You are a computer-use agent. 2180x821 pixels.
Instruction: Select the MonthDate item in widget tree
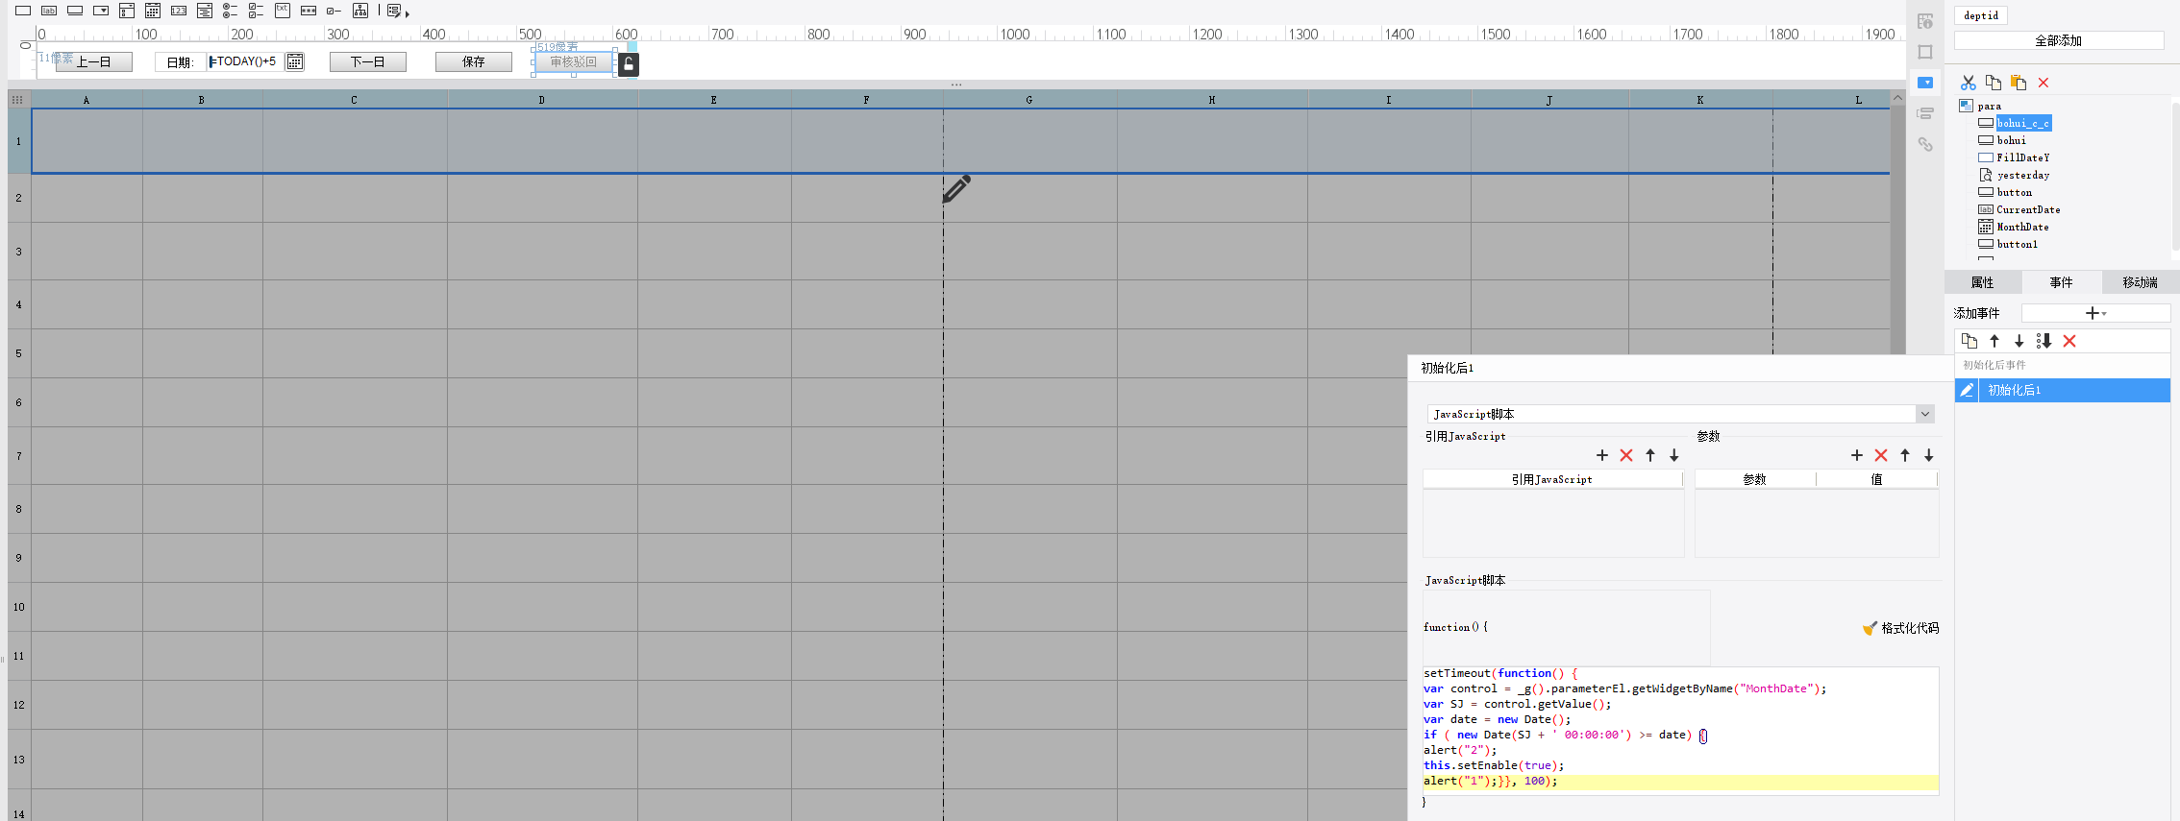2022,227
